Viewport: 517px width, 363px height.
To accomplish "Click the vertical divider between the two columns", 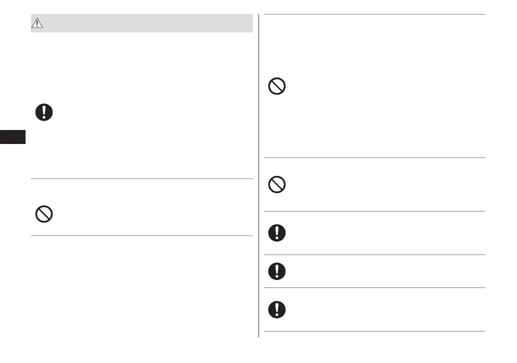I will pyautogui.click(x=259, y=175).
